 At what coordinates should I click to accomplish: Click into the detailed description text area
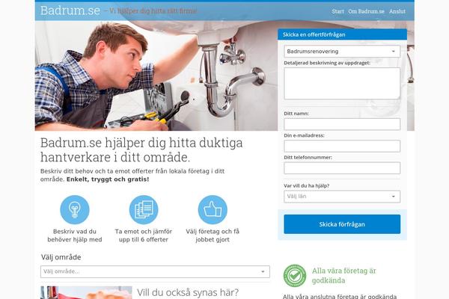click(x=342, y=84)
